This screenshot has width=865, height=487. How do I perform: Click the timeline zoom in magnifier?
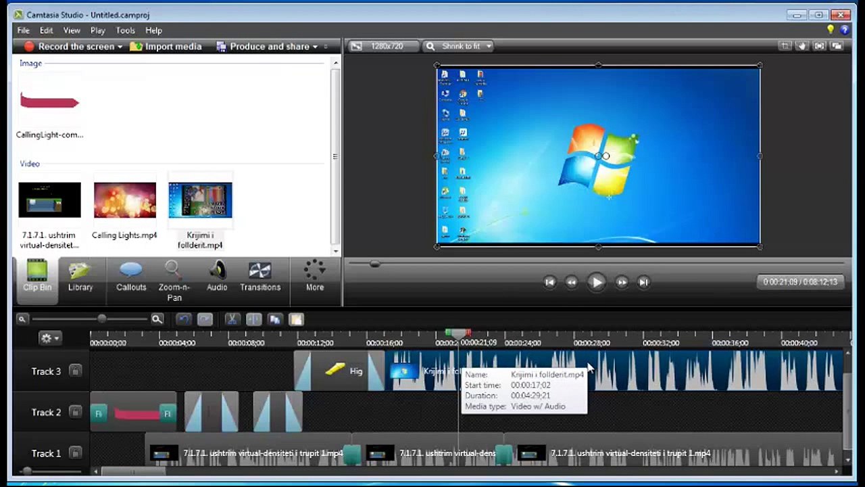157,319
